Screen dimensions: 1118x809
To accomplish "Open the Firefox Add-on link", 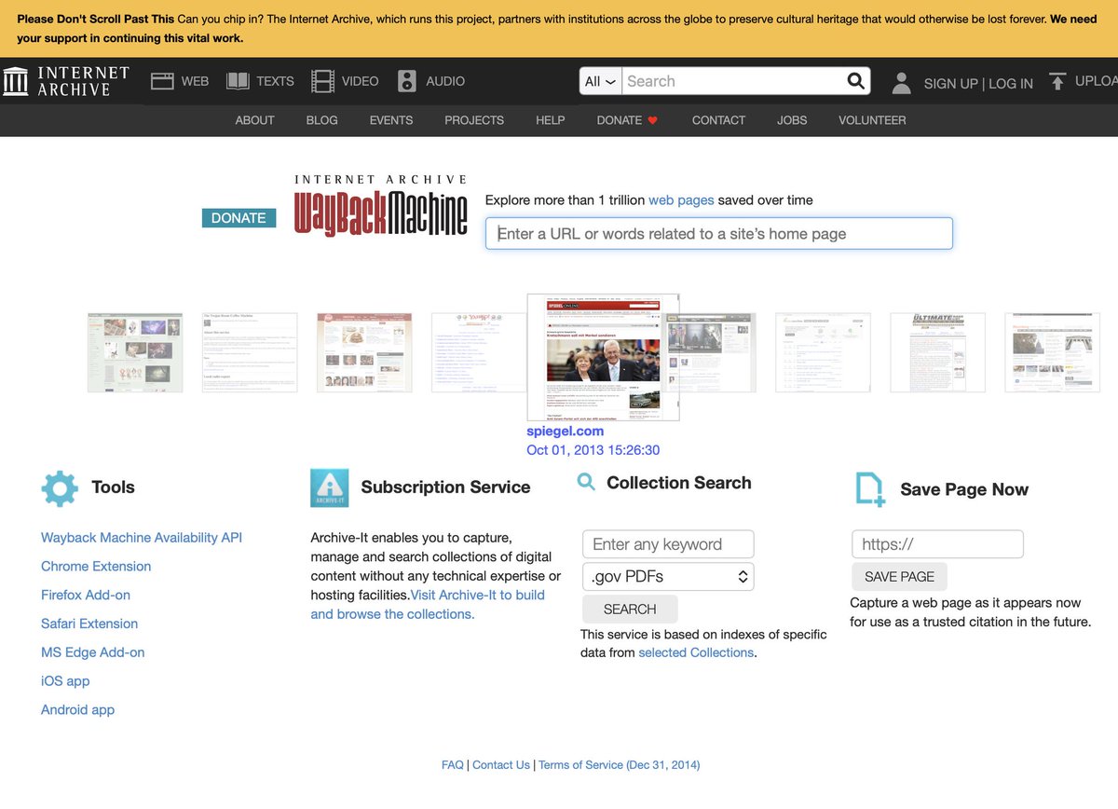I will [86, 596].
